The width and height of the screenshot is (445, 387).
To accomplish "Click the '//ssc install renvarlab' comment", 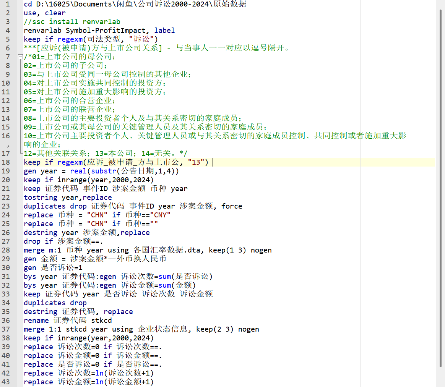I will coord(72,22).
